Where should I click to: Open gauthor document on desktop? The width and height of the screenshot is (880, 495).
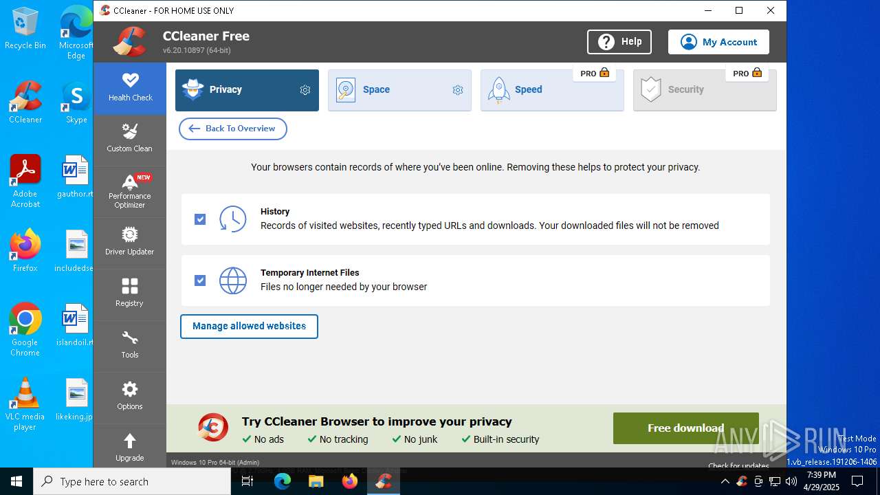[76, 177]
